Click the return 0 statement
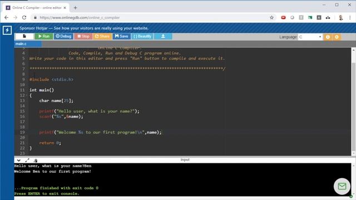This screenshot has width=356, height=200. [50, 143]
